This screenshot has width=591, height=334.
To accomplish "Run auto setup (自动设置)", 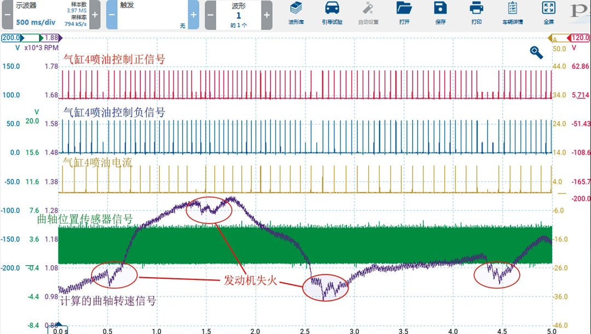I will click(368, 13).
